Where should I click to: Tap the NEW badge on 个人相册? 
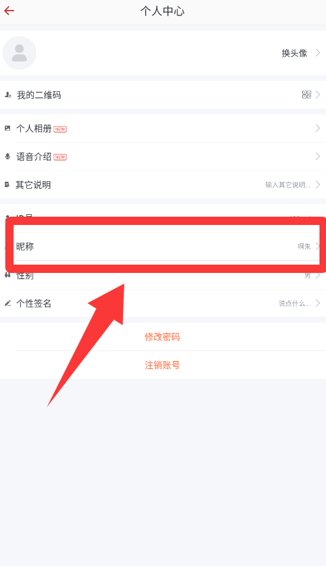[60, 129]
